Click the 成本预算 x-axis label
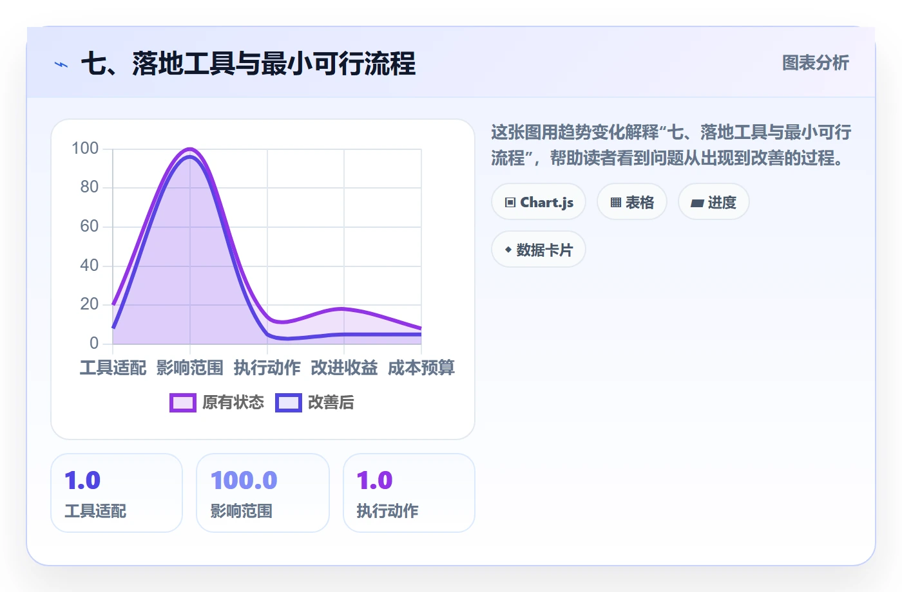The image size is (902, 592). pyautogui.click(x=421, y=368)
